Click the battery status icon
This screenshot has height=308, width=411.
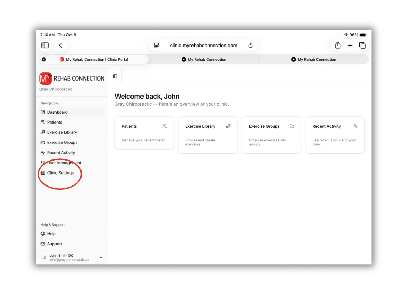(x=363, y=35)
